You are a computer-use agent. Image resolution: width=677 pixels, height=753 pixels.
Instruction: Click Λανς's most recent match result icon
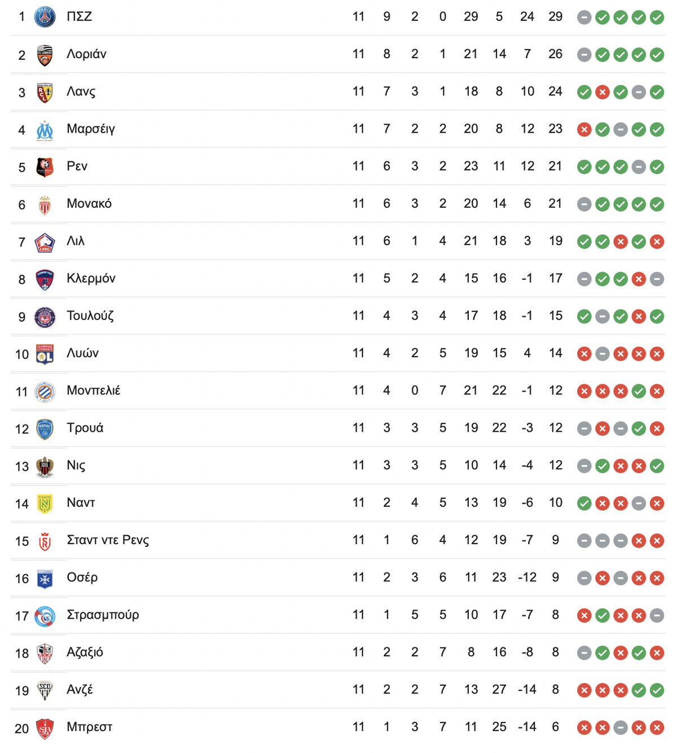pos(657,92)
